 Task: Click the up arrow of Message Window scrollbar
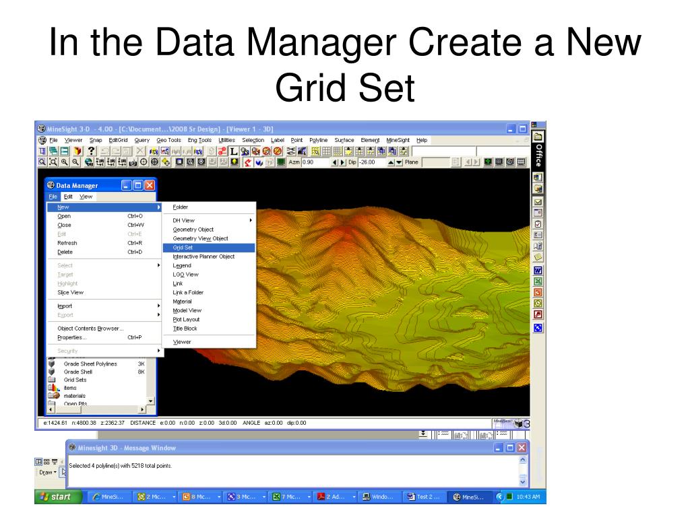click(522, 460)
